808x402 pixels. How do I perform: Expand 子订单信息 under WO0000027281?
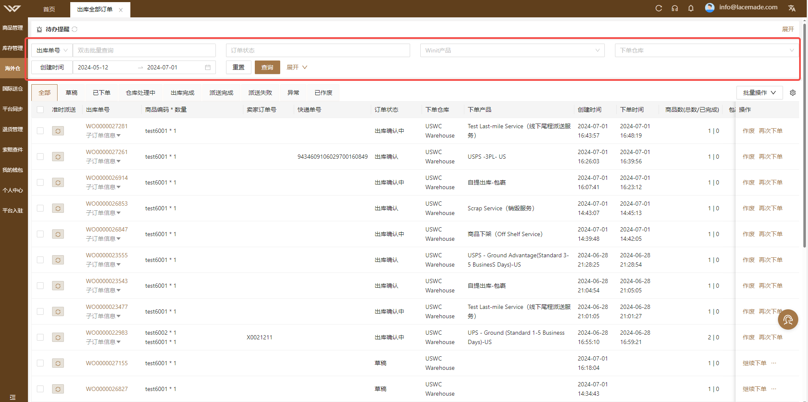[103, 135]
